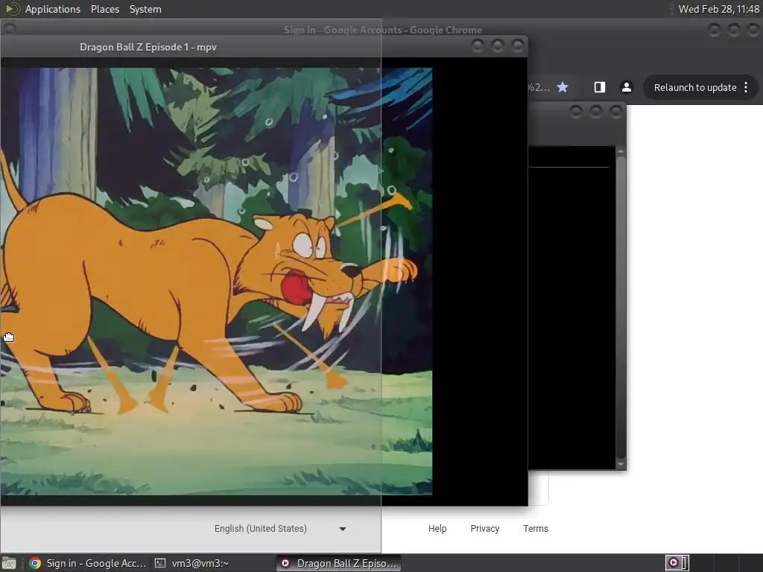Click the Dragon Ball Z Episode taskbar item
763x572 pixels.
pyautogui.click(x=339, y=563)
